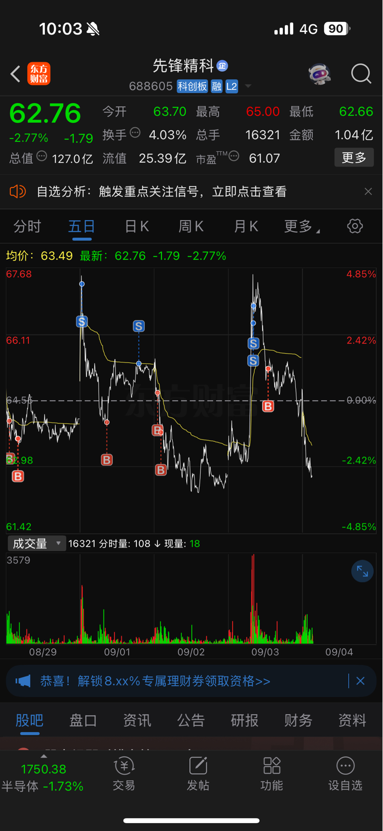This screenshot has width=383, height=831.
Task: Tap the robot assistant avatar
Action: [319, 74]
